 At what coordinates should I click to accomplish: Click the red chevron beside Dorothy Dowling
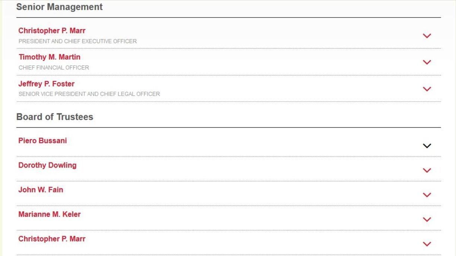tap(427, 170)
